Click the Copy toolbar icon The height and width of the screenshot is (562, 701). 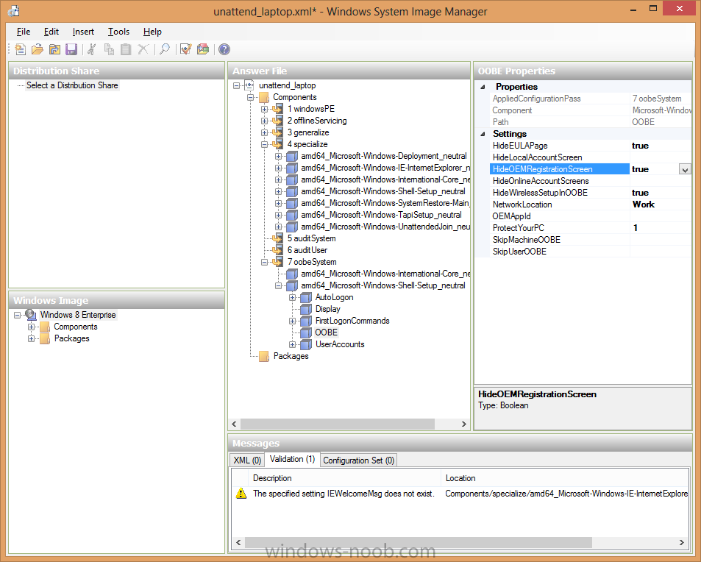pyautogui.click(x=109, y=49)
